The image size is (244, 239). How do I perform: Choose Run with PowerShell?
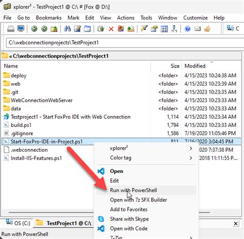(x=146, y=190)
